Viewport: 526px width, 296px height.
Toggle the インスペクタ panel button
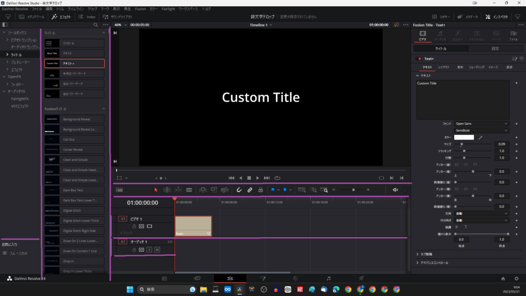(497, 16)
